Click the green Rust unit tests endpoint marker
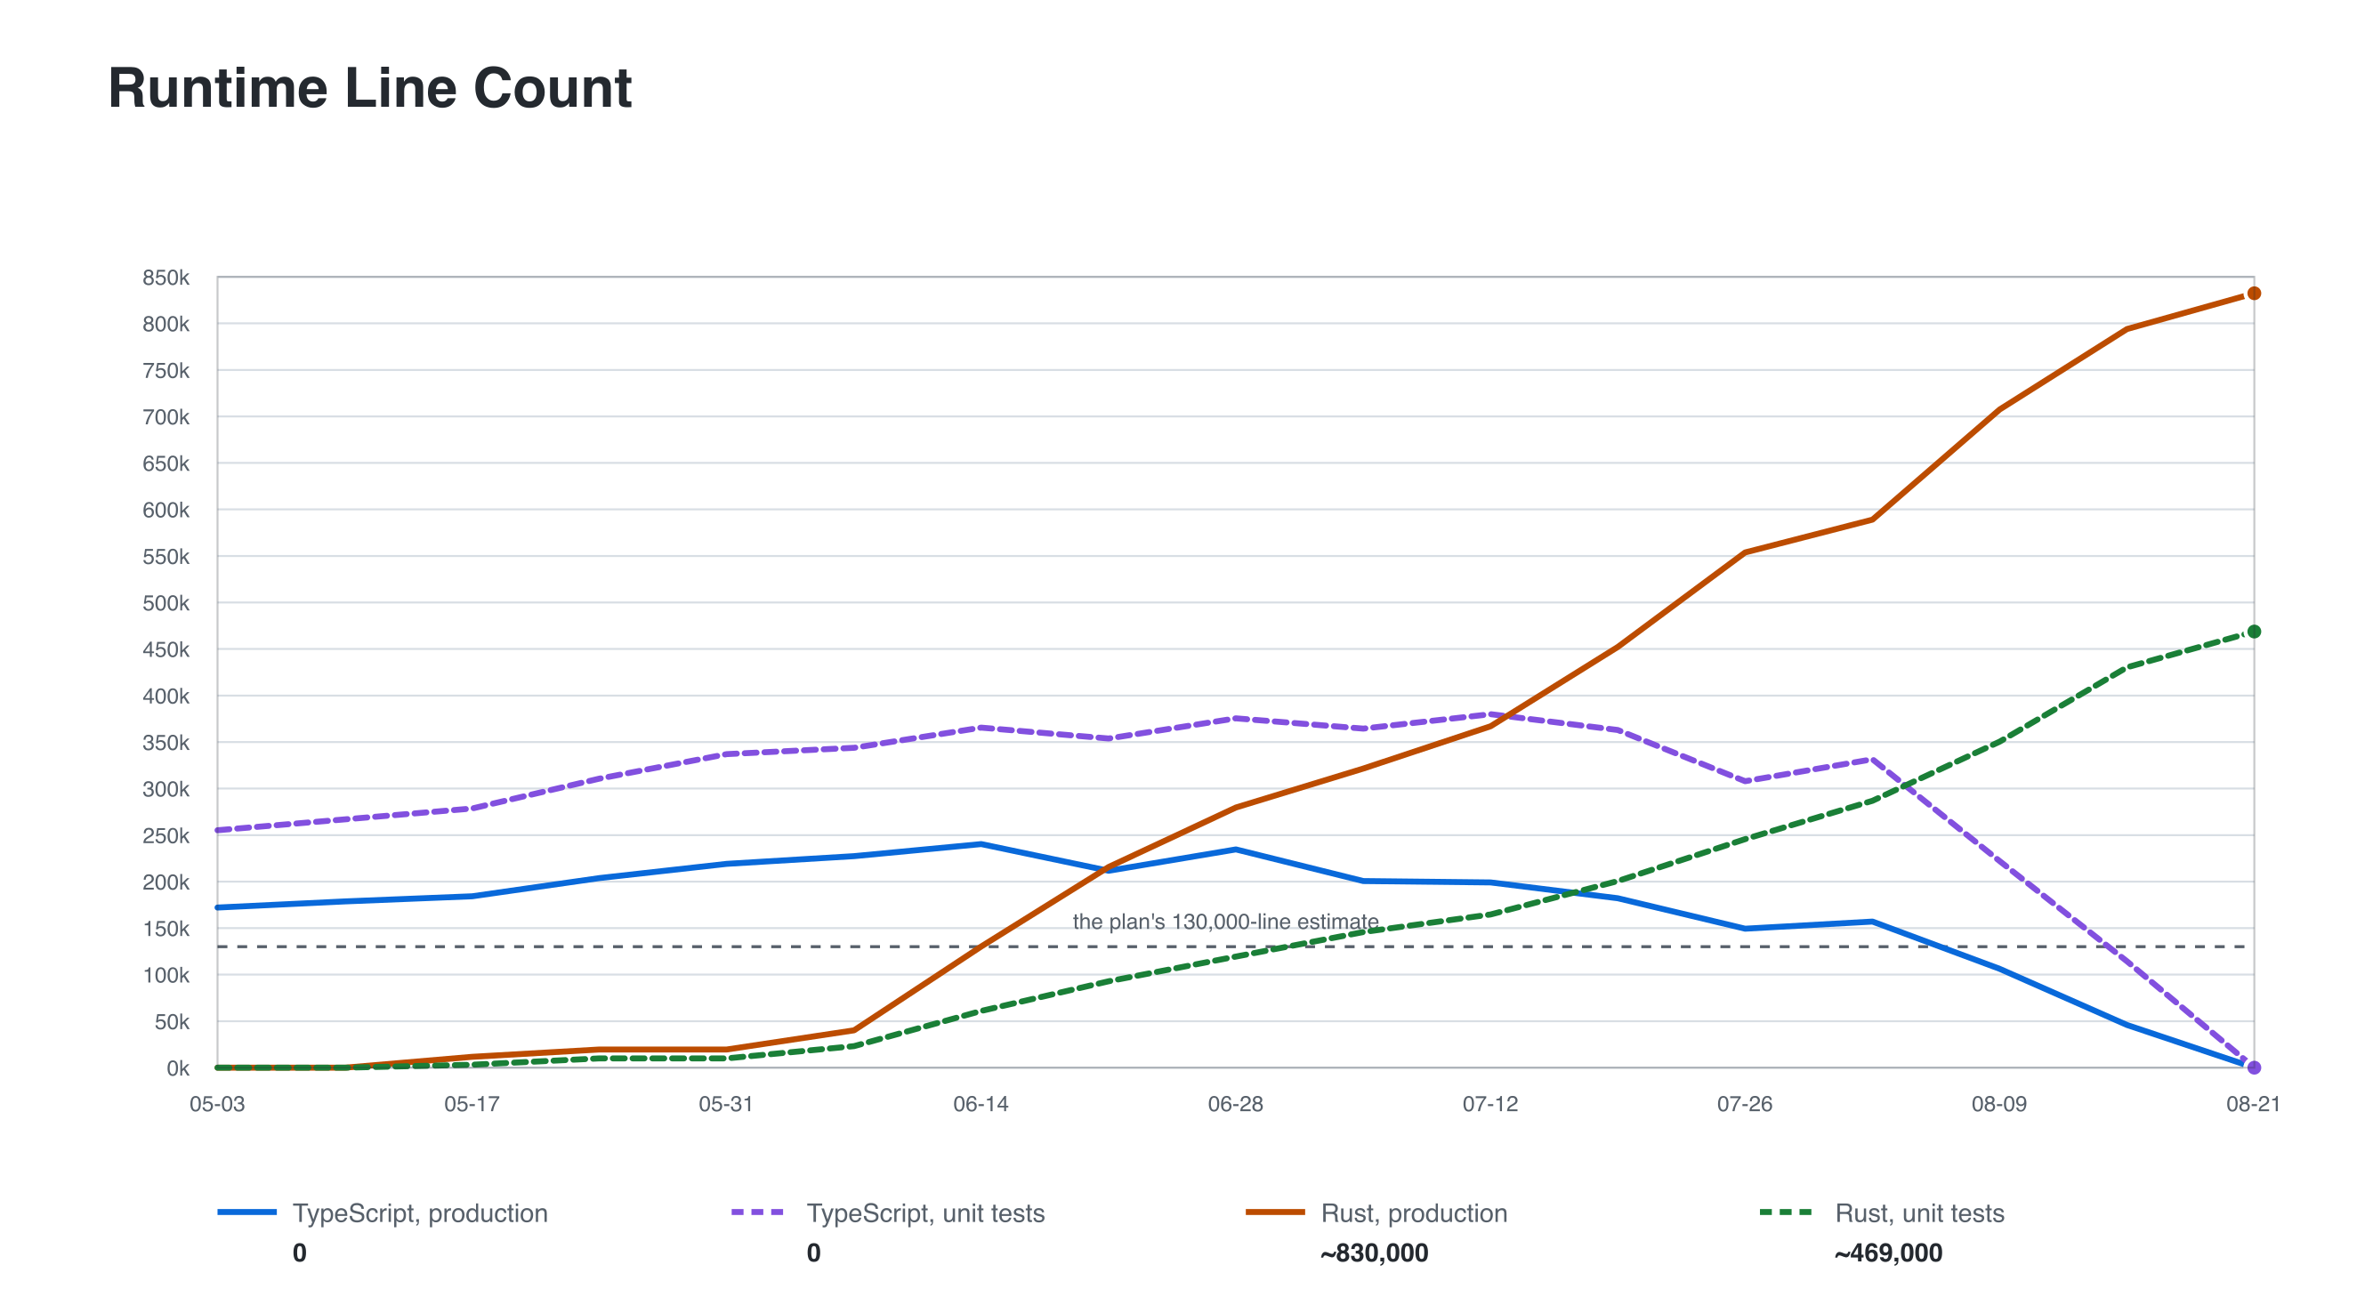2373x1305 pixels. tap(2253, 631)
